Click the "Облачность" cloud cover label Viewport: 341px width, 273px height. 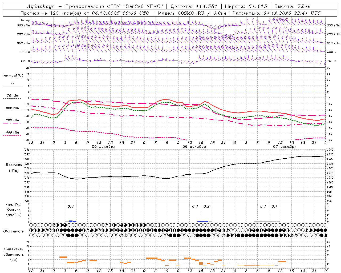(x=14, y=231)
